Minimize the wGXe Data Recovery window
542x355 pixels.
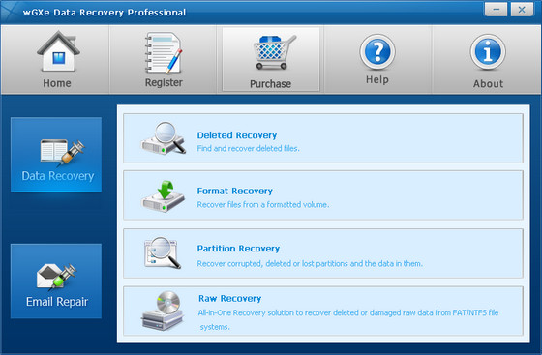(496, 10)
